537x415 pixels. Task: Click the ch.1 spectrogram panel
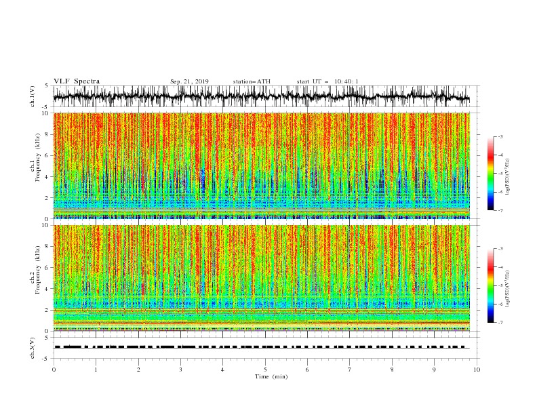click(262, 165)
